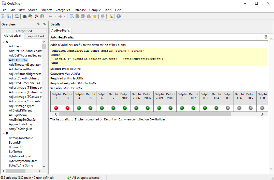
Task: Open the Forward history dropdown arrow
Action: tap(65, 17)
